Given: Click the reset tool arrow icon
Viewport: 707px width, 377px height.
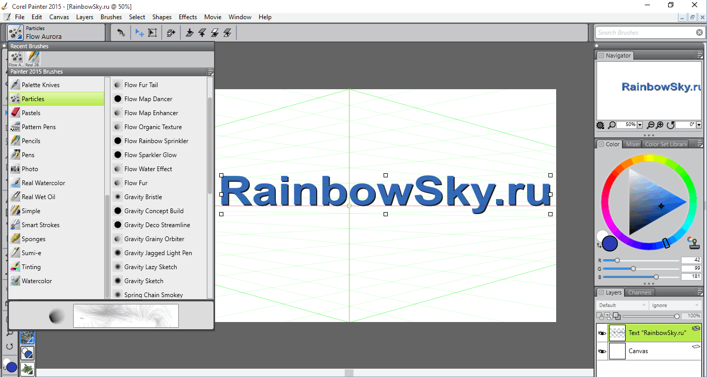Looking at the screenshot, I should (x=121, y=33).
